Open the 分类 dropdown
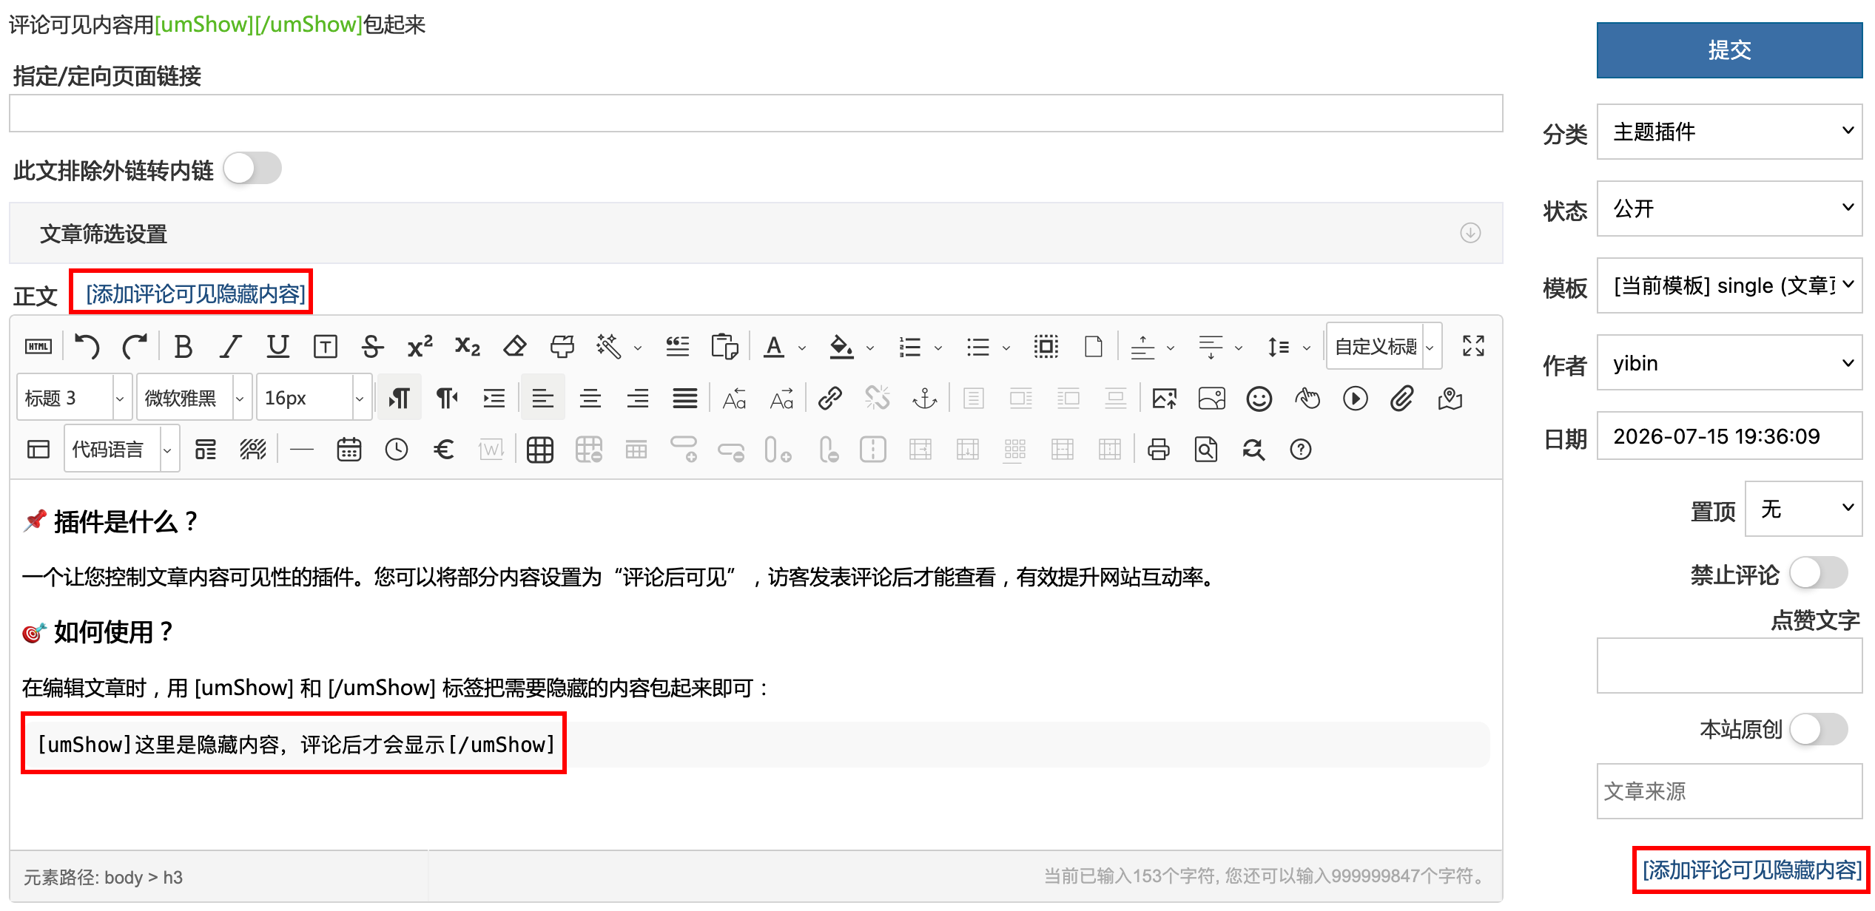The width and height of the screenshot is (1875, 911). coord(1729,132)
